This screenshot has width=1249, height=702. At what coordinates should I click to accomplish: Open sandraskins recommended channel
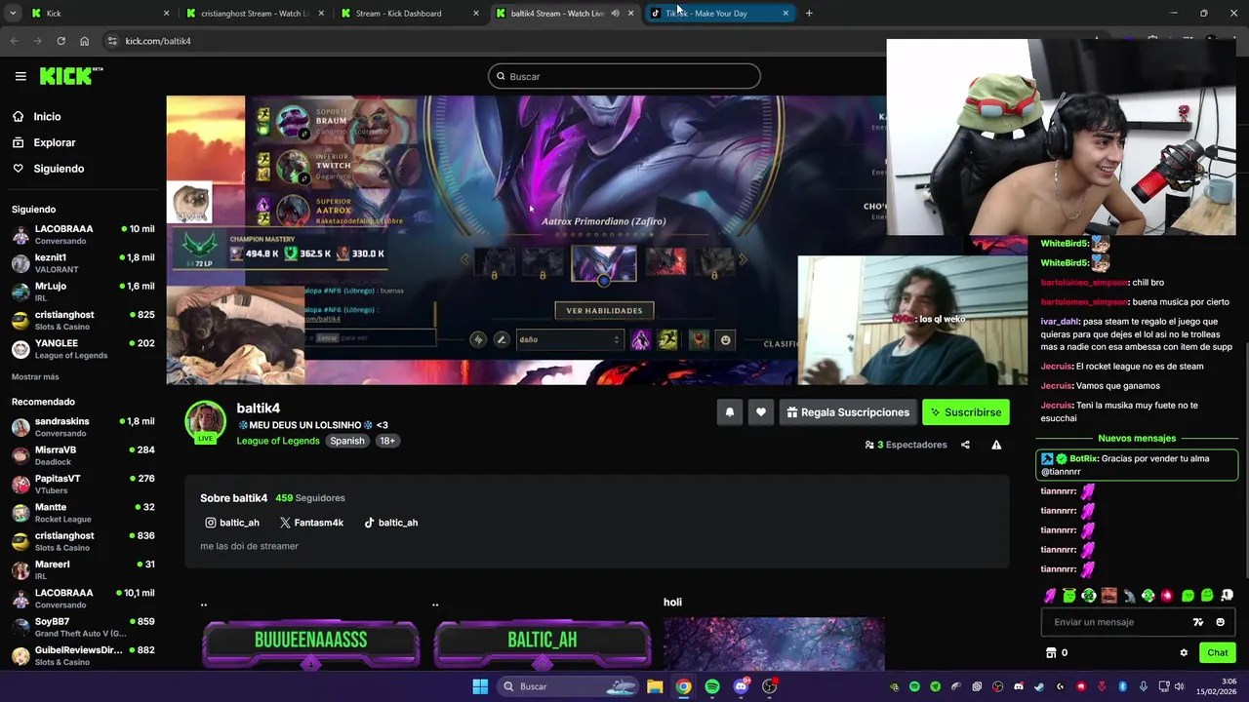83,427
